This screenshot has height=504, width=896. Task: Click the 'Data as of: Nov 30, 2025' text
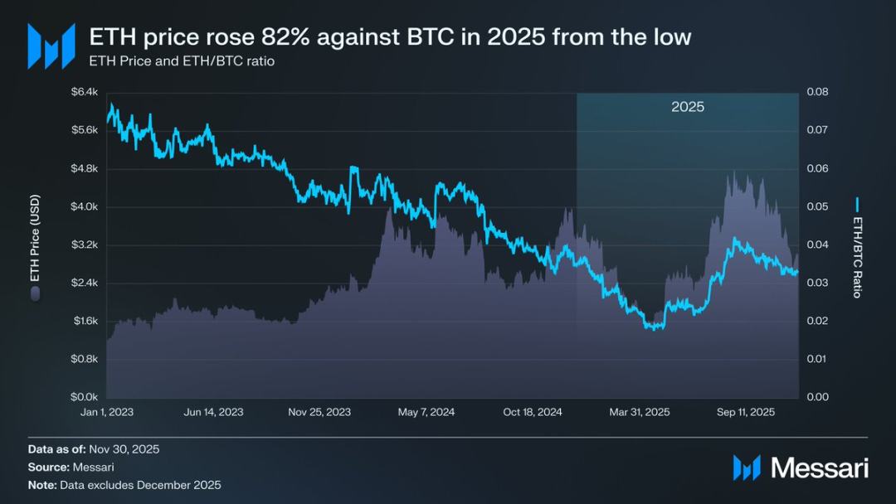coord(93,448)
